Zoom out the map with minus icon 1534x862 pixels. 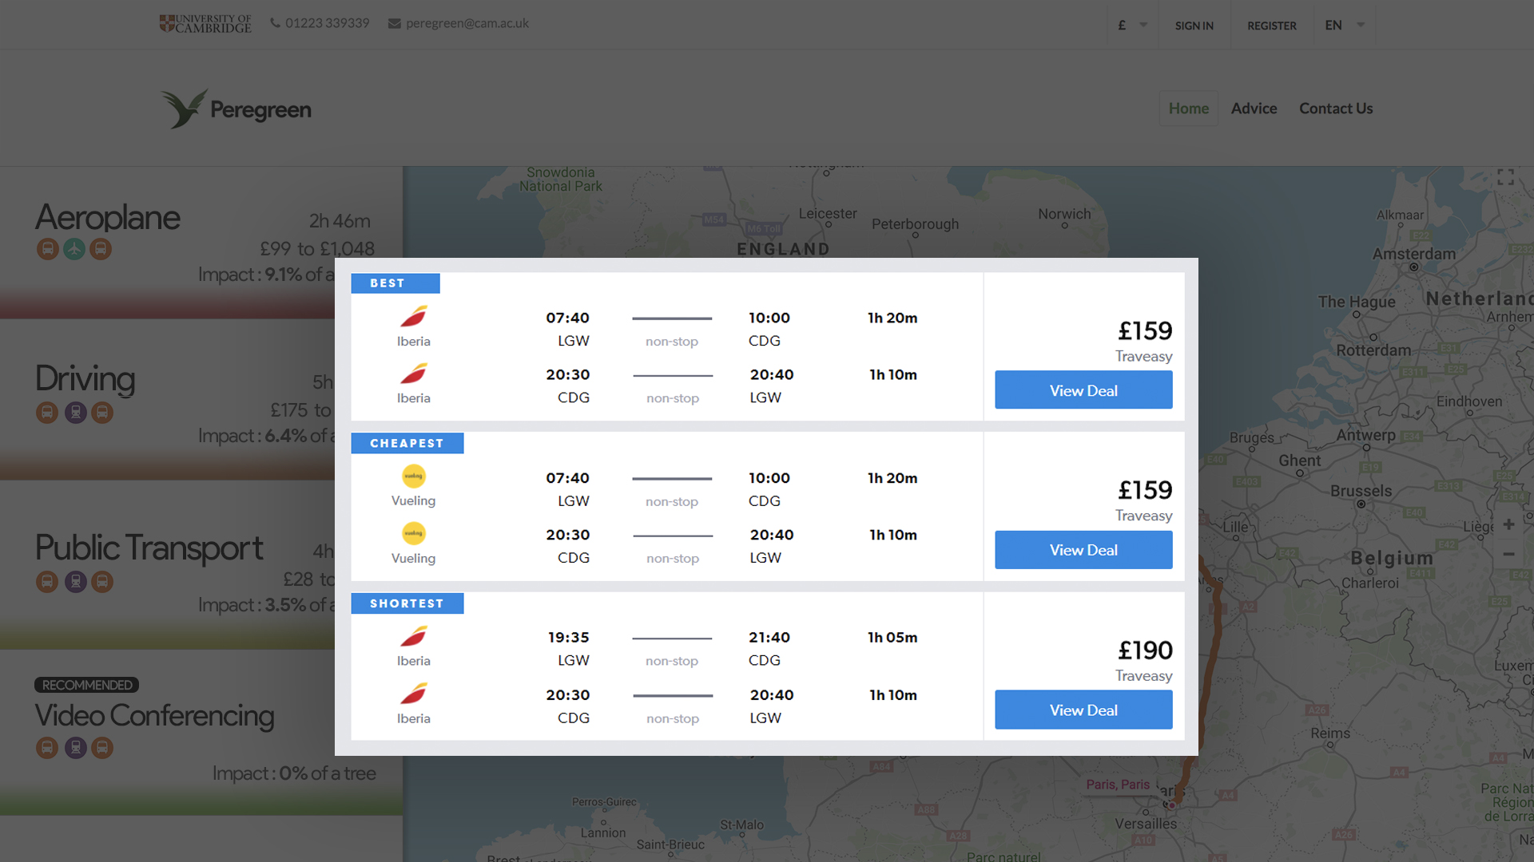1508,554
